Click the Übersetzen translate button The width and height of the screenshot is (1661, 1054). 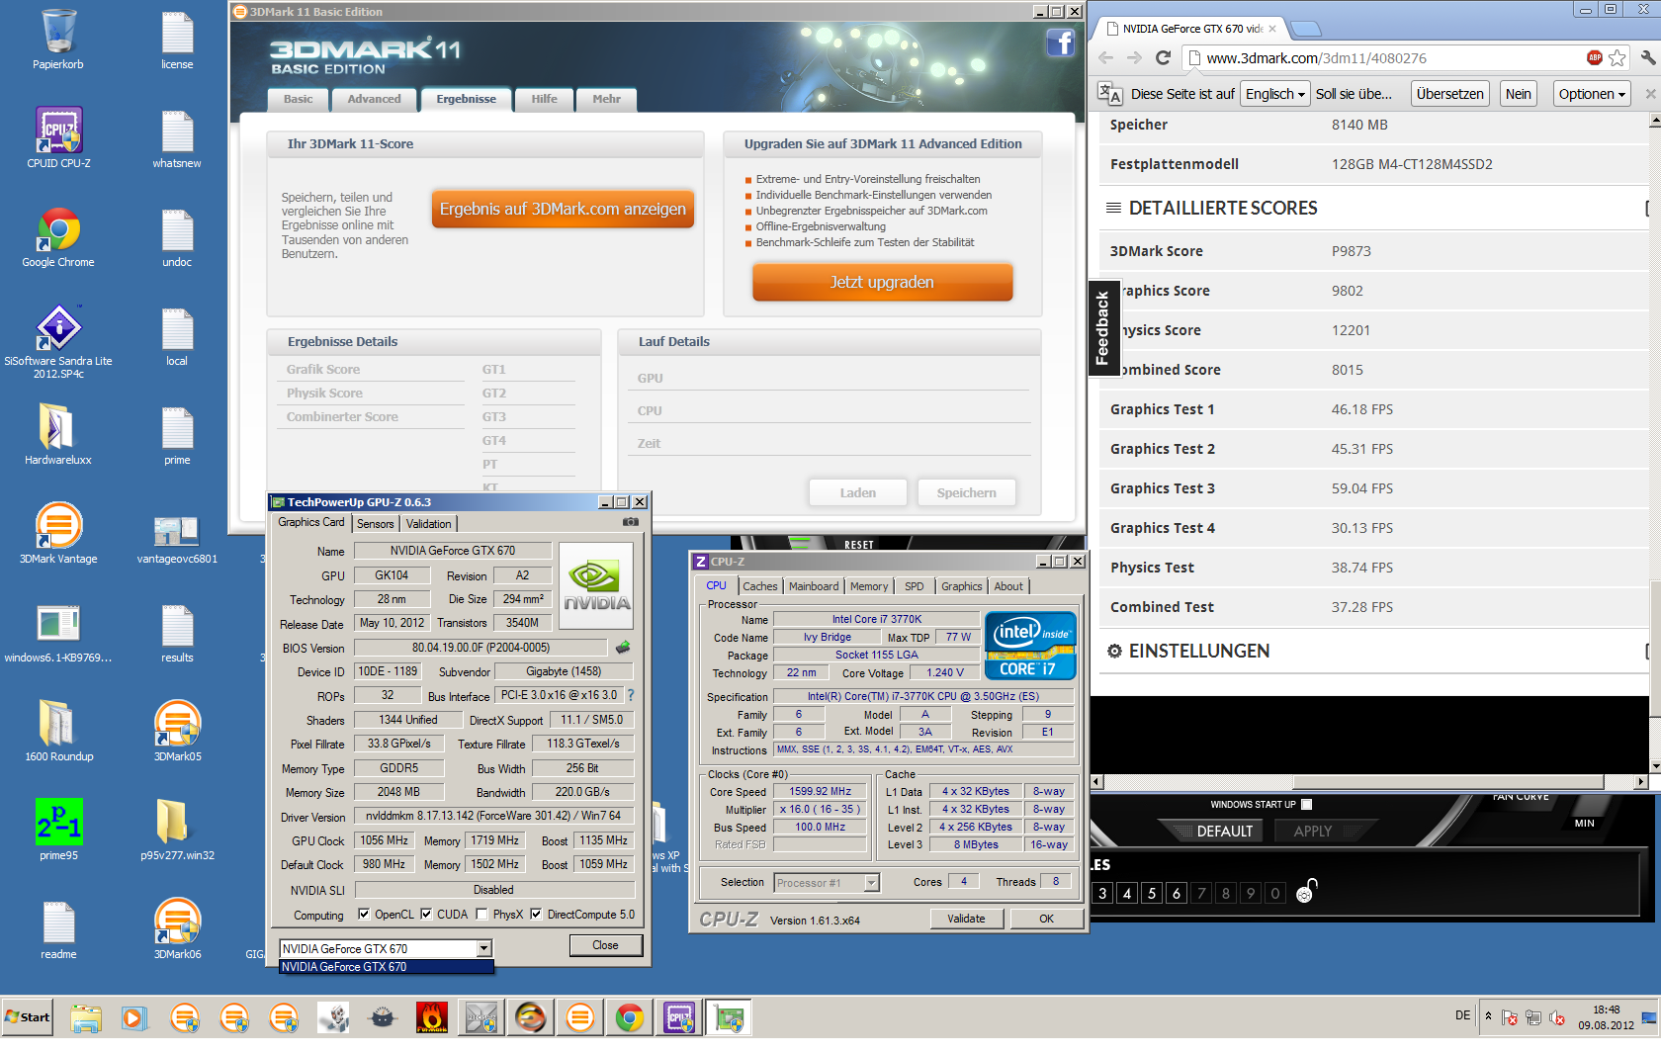[1449, 94]
